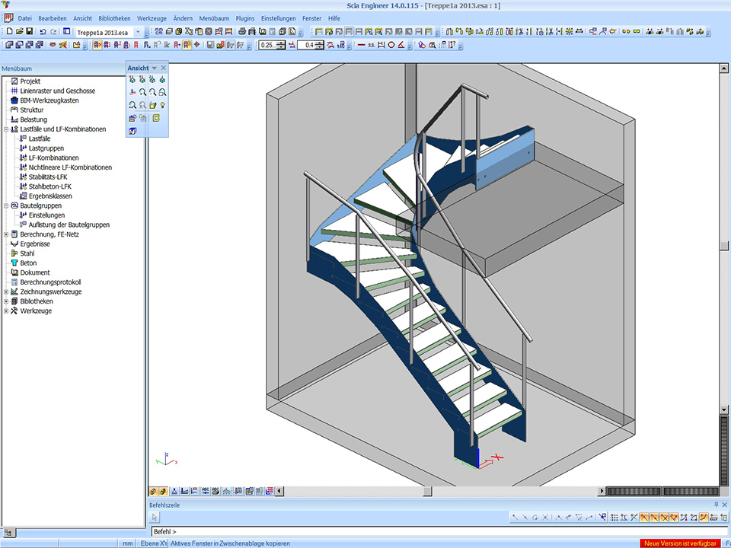Click the 0.25 value spinner field

click(x=267, y=46)
